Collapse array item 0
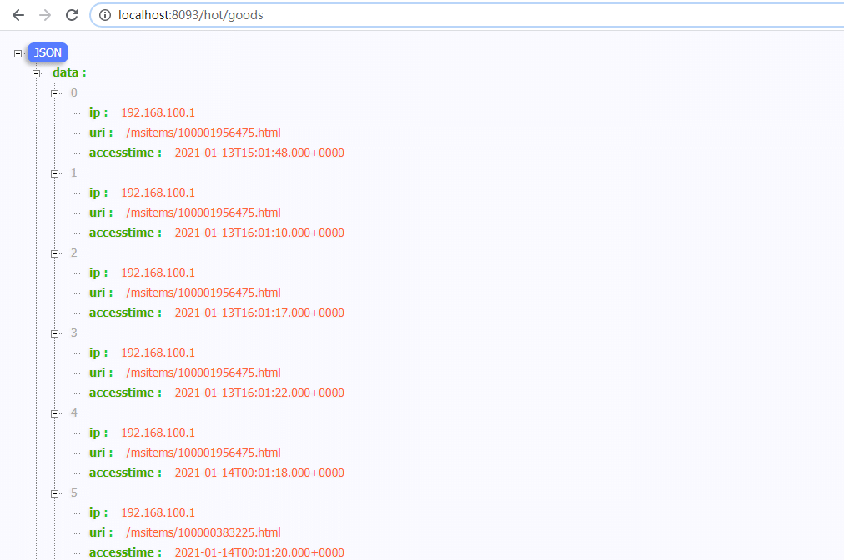The width and height of the screenshot is (844, 560). pos(55,93)
